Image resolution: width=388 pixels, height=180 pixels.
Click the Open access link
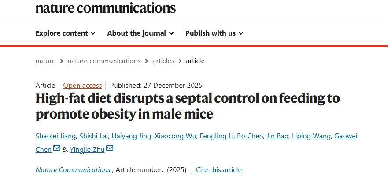coord(82,86)
